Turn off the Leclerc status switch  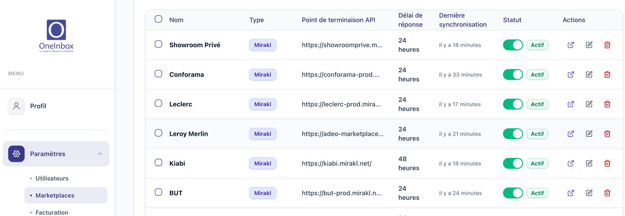(x=513, y=104)
